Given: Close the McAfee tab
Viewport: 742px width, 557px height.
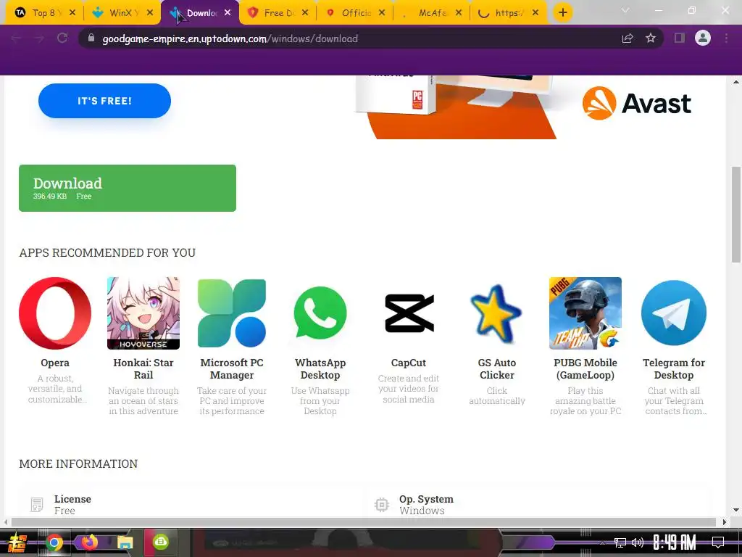Looking at the screenshot, I should (x=459, y=13).
